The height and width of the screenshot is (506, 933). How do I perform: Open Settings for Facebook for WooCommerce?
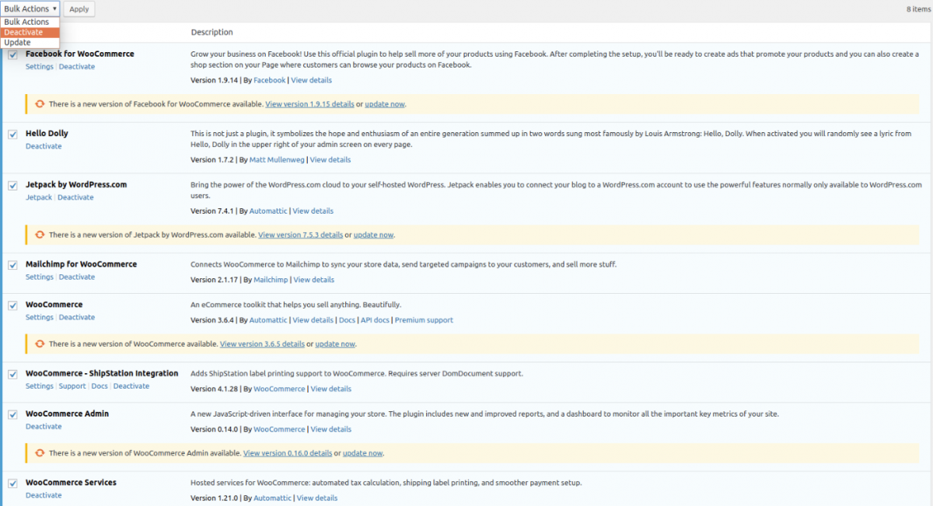(40, 67)
